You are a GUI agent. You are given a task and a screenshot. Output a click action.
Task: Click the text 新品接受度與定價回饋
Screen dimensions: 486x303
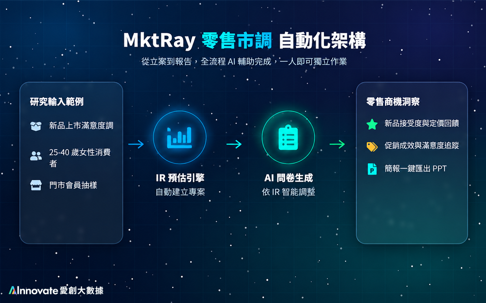pos(421,123)
